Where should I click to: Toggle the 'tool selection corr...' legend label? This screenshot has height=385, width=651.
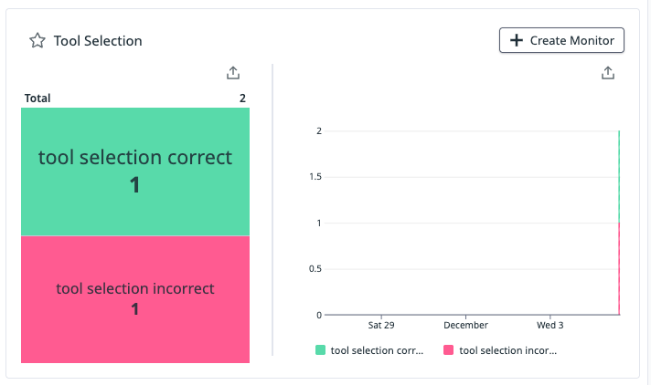[x=377, y=349]
